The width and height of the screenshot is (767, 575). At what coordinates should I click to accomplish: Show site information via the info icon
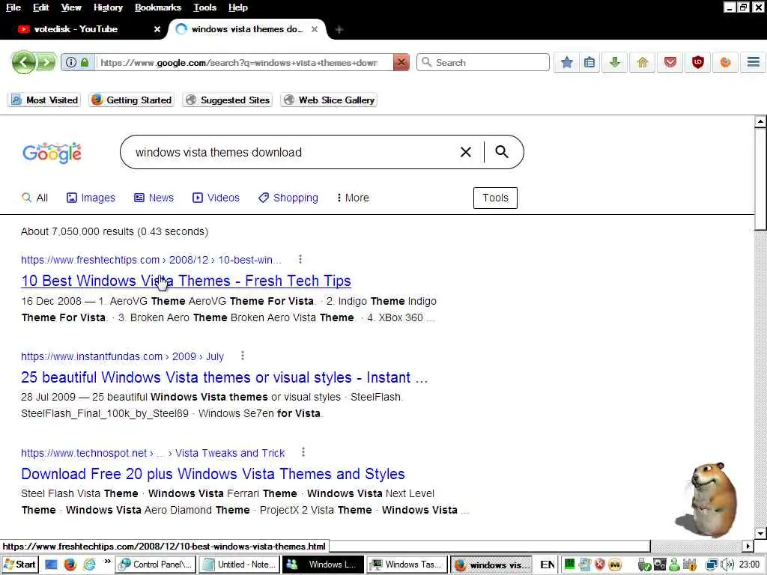coord(71,63)
